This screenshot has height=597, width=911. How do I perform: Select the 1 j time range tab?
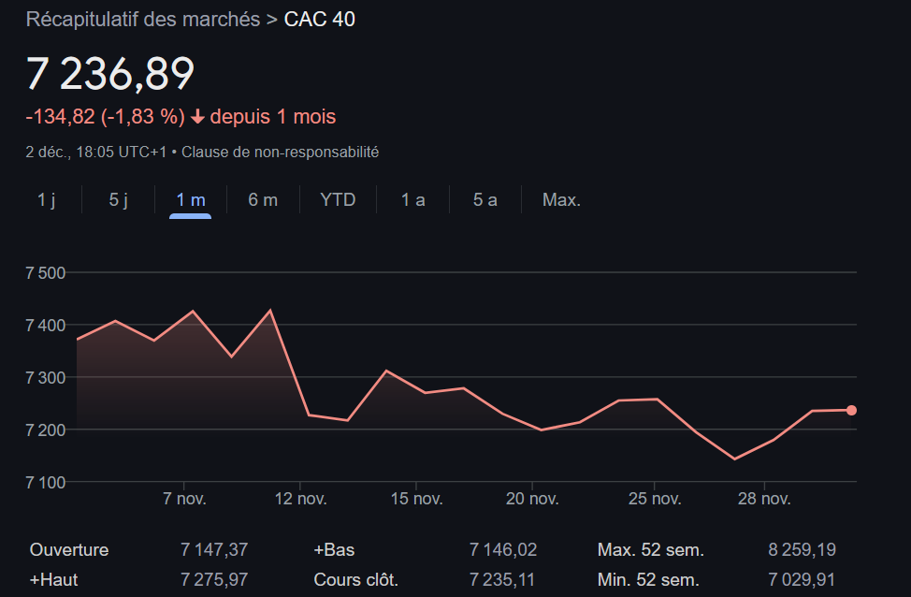[x=46, y=200]
